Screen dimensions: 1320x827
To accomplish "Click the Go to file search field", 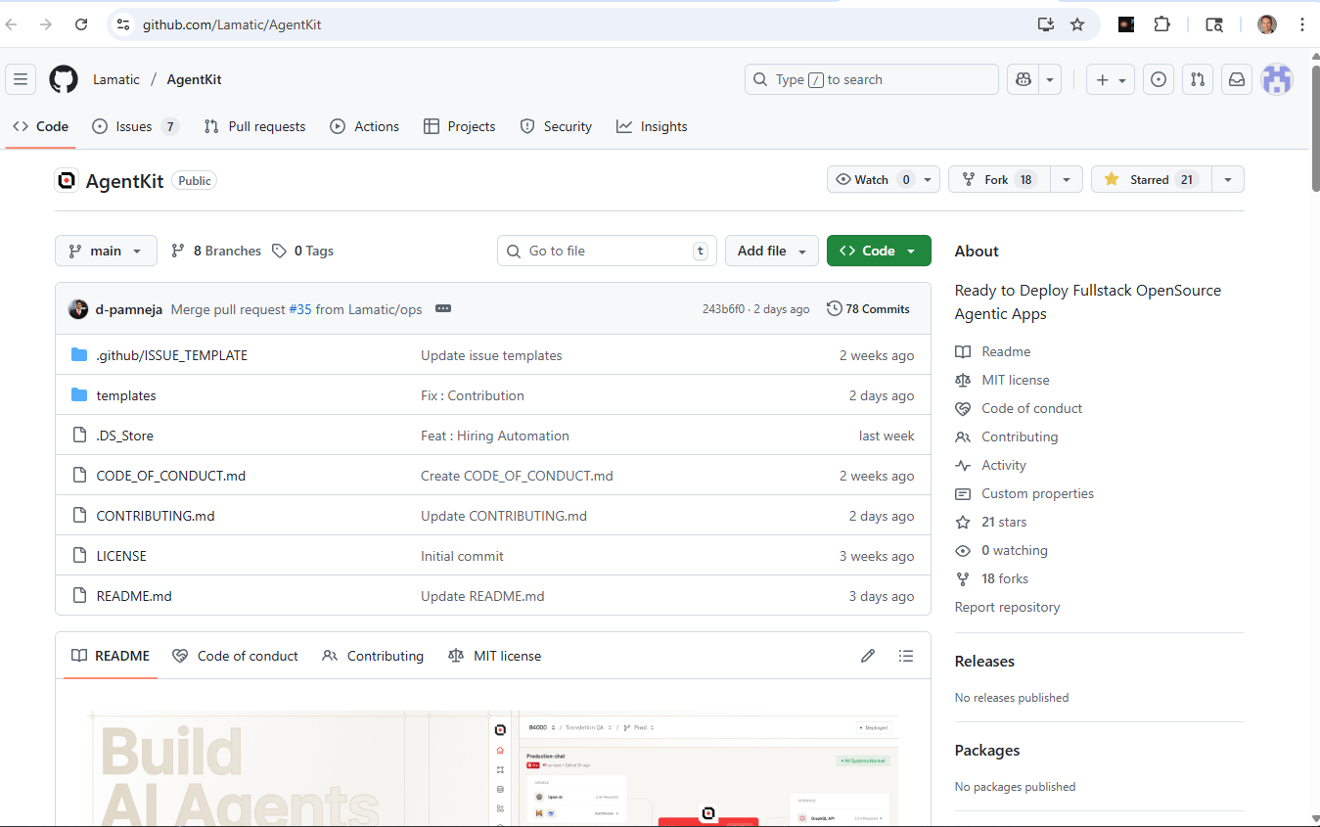I will tap(607, 251).
